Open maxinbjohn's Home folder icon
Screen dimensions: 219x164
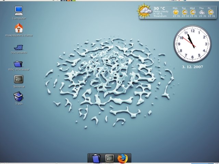point(19,28)
